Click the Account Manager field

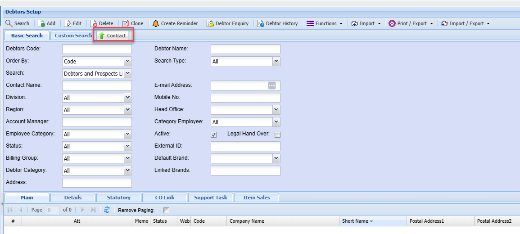point(97,122)
